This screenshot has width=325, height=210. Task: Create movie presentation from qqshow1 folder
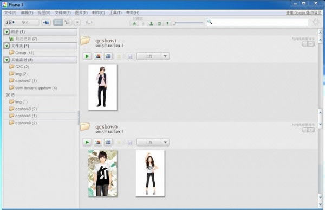coord(108,56)
